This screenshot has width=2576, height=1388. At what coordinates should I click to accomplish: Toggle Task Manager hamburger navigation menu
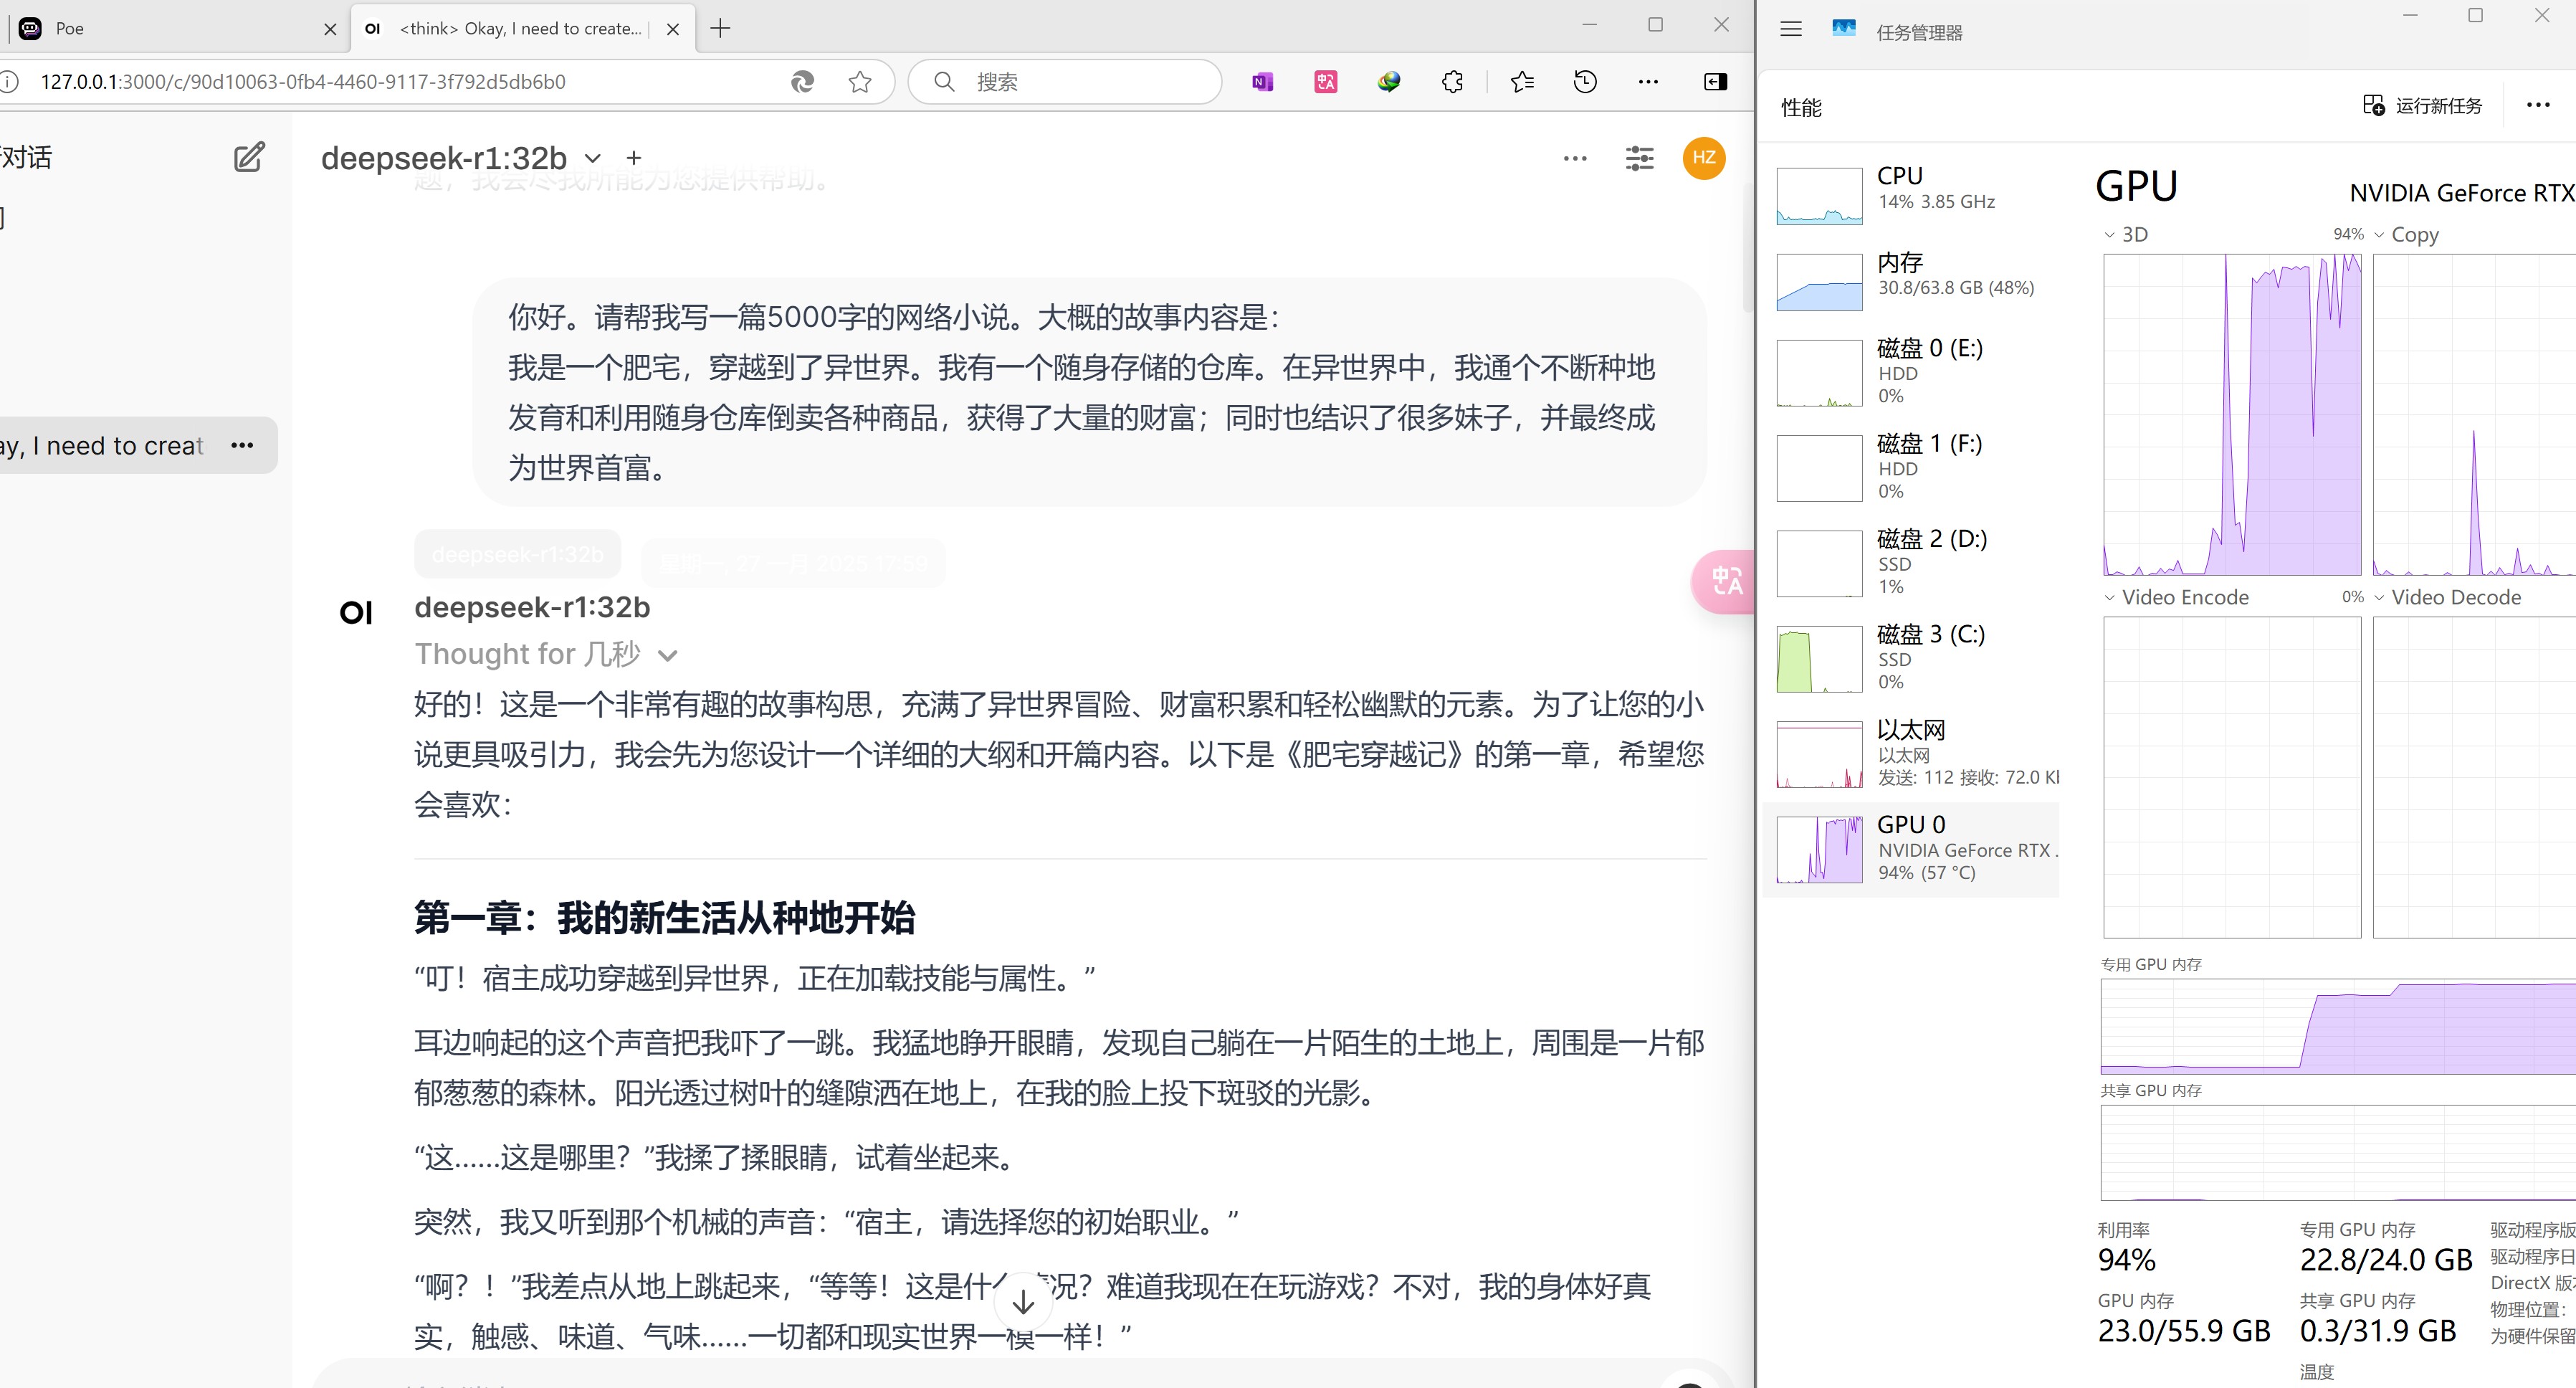coord(1790,30)
